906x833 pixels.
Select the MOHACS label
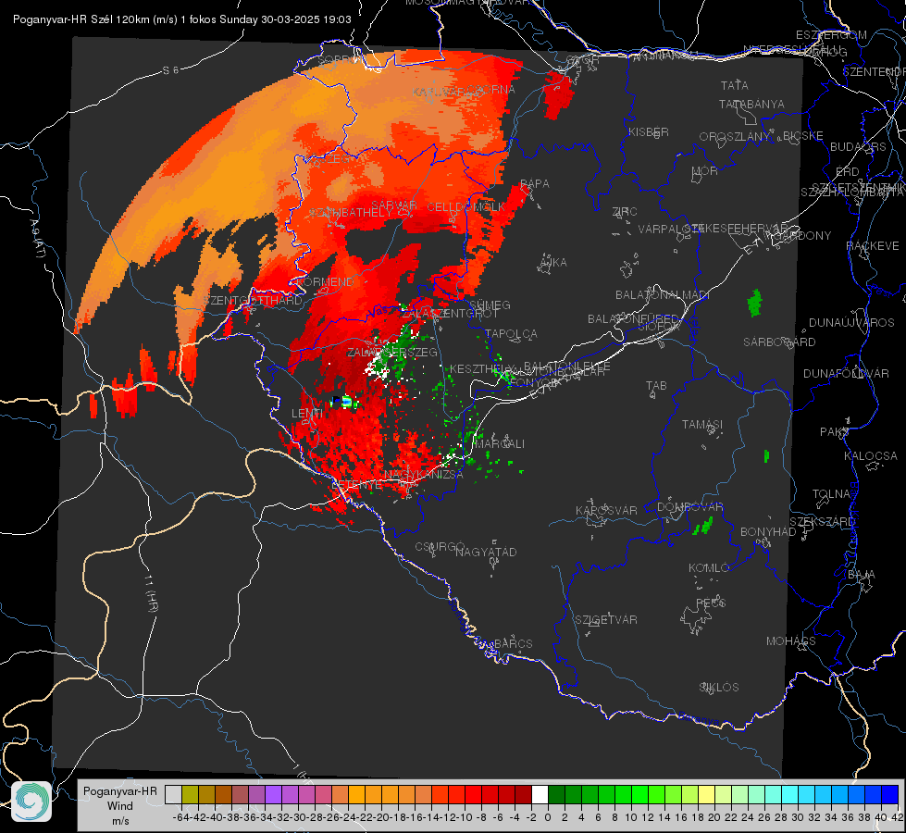coord(790,641)
